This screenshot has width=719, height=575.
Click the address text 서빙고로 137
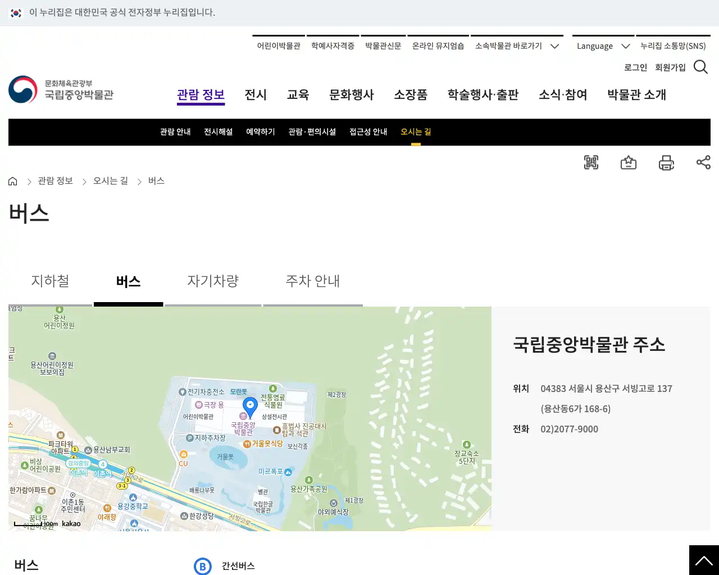(x=647, y=389)
